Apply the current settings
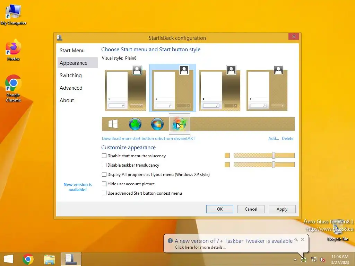The image size is (355, 266). 282,209
